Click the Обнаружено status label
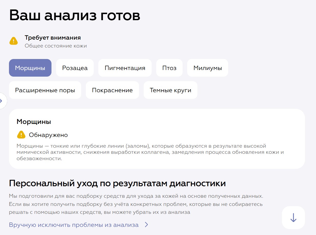The image size is (316, 235). [x=48, y=135]
